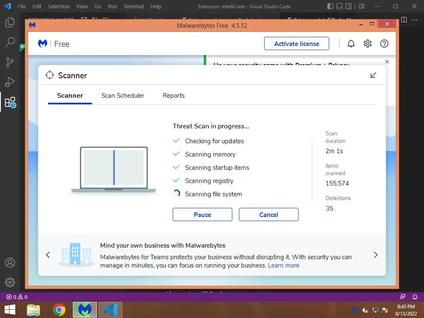The width and height of the screenshot is (424, 318).
Task: Open VS Code View menu
Action: pyautogui.click(x=82, y=6)
